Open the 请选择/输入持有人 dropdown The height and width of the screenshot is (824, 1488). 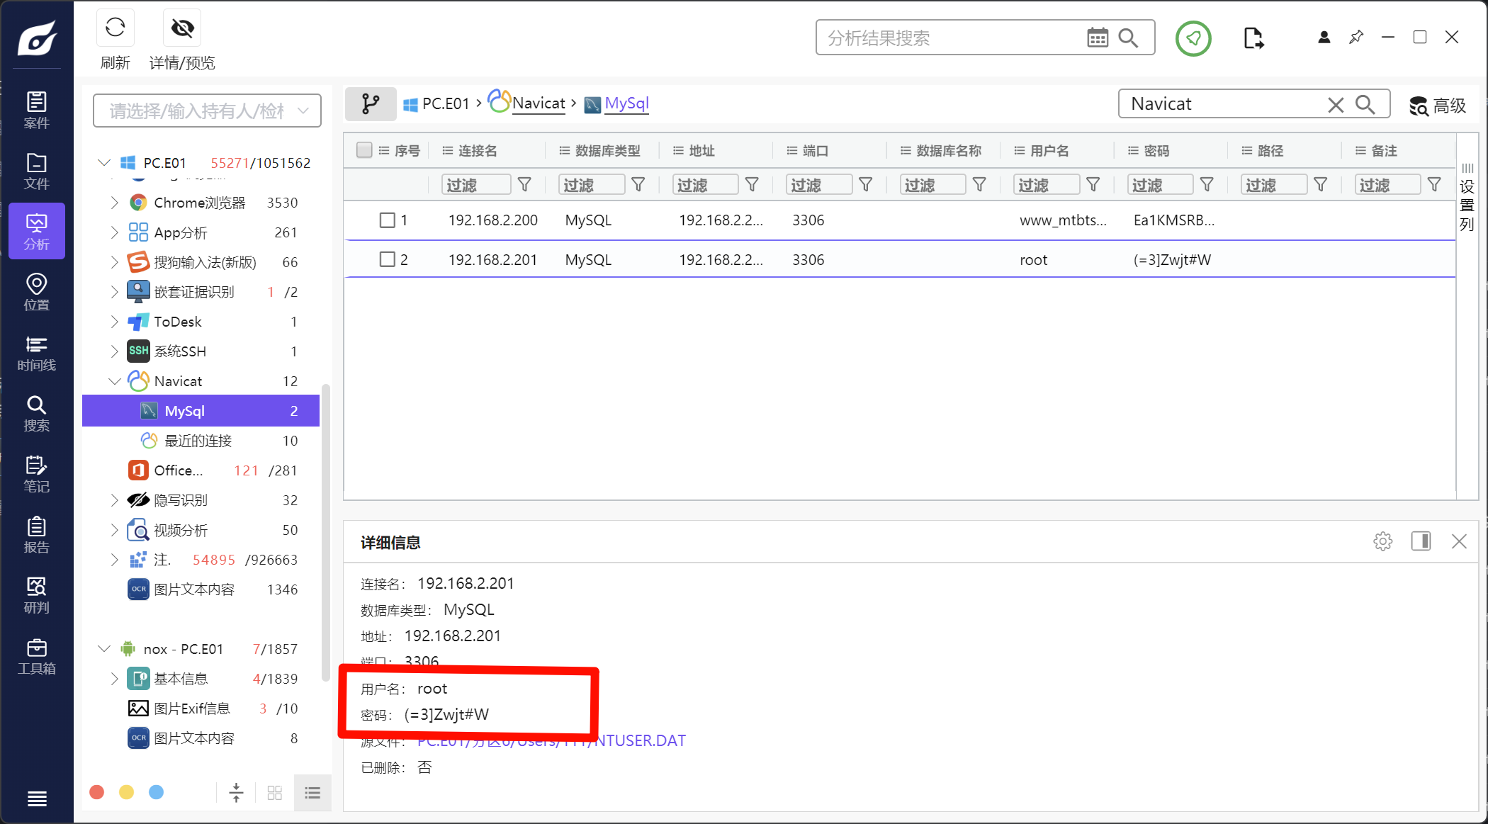(207, 111)
